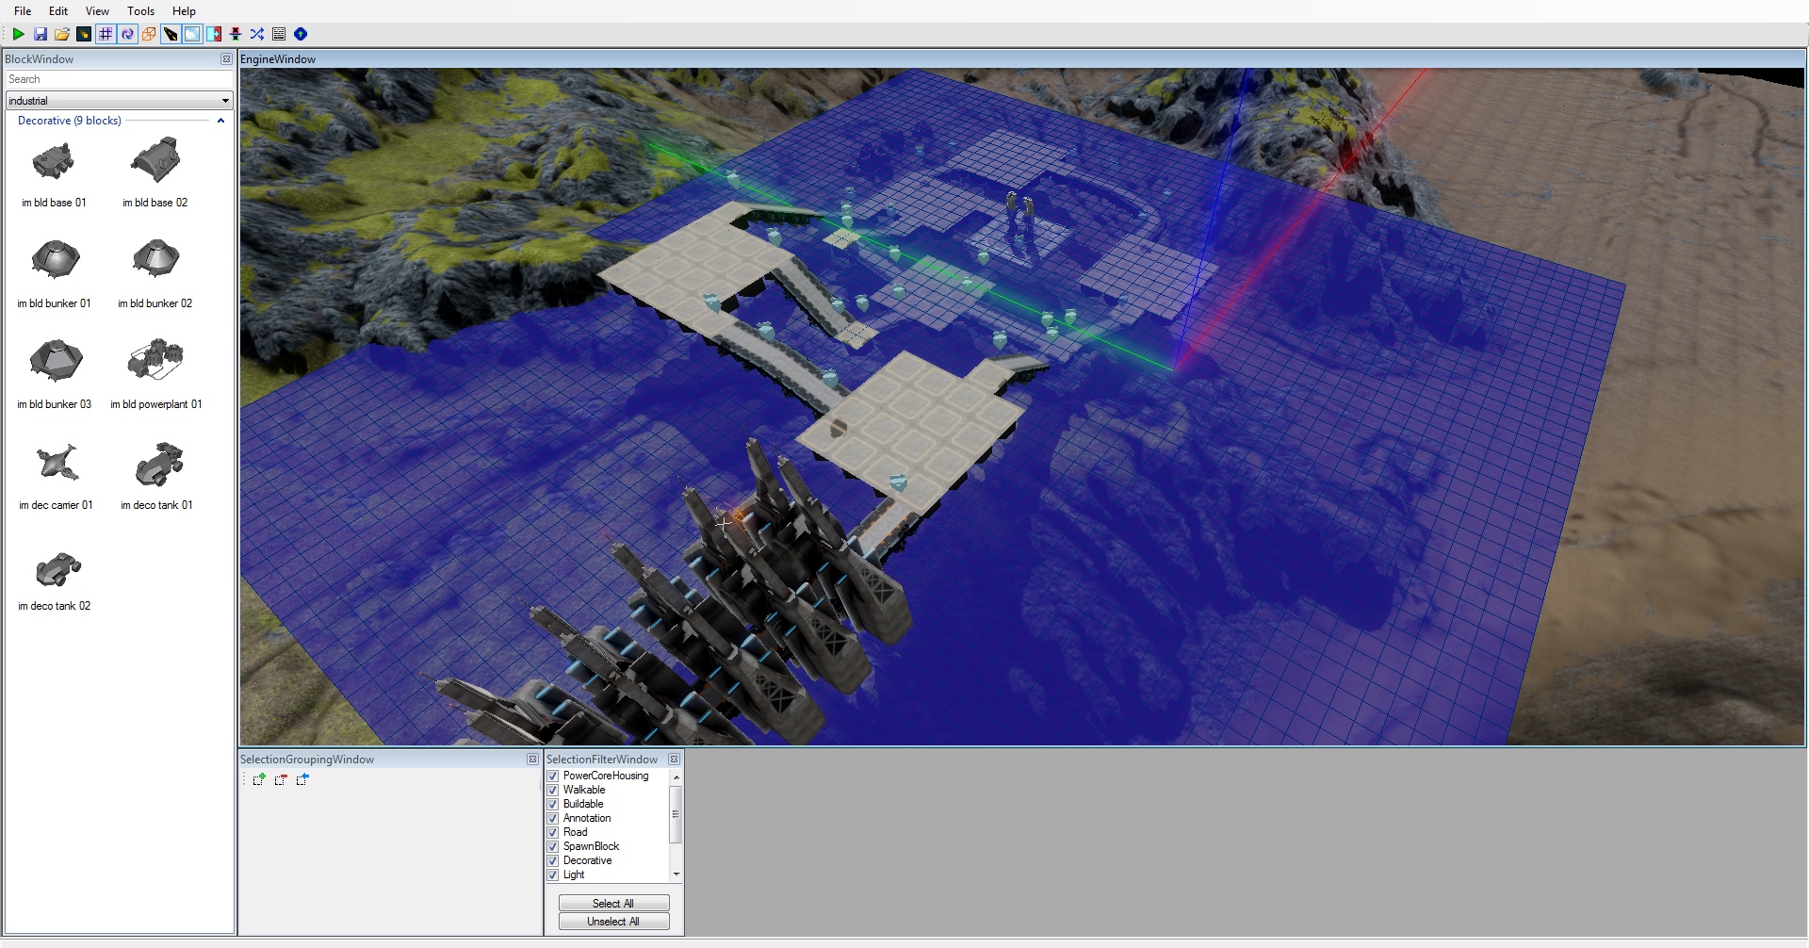Toggle the sky clouds toolbar icon
The width and height of the screenshot is (1809, 948).
[x=192, y=34]
